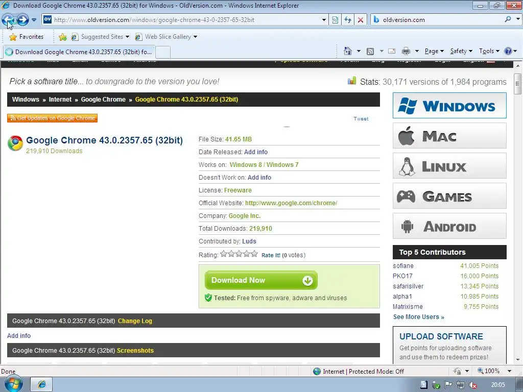This screenshot has height=392, width=523.
Task: Open search provider dropdown arrow
Action: (x=518, y=19)
